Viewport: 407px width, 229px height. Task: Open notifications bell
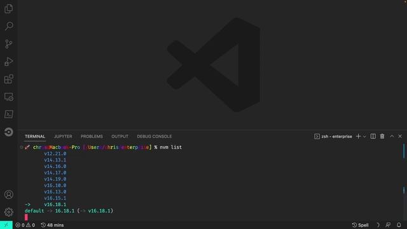(x=399, y=225)
